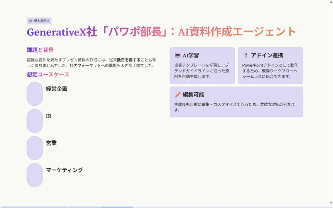Click the paperclip icon beside アドイン連携
Viewport: 333px width, 208px height.
(x=246, y=55)
